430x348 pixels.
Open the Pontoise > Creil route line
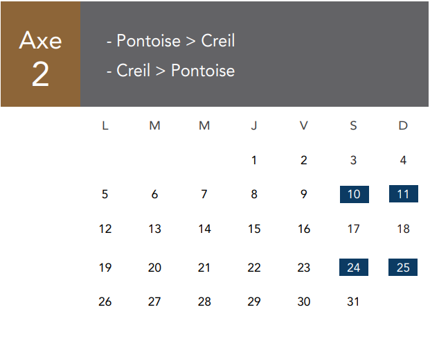(171, 41)
